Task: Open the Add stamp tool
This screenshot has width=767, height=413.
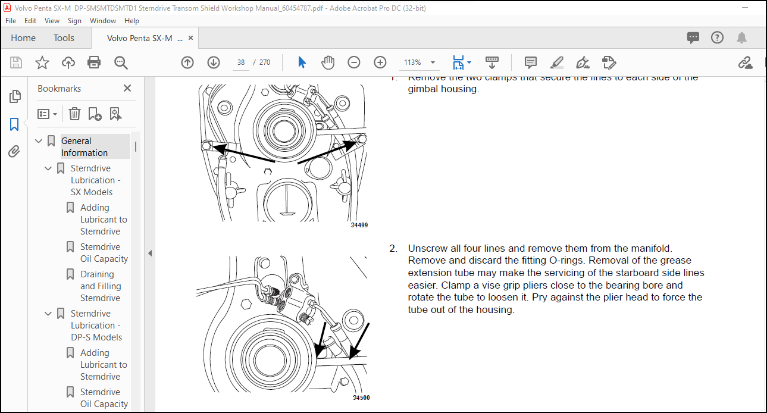Action: [x=608, y=62]
